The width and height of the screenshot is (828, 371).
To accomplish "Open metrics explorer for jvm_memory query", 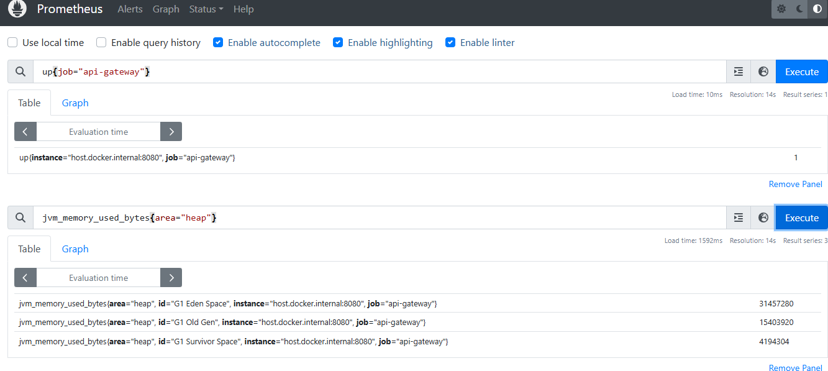I will (x=763, y=218).
